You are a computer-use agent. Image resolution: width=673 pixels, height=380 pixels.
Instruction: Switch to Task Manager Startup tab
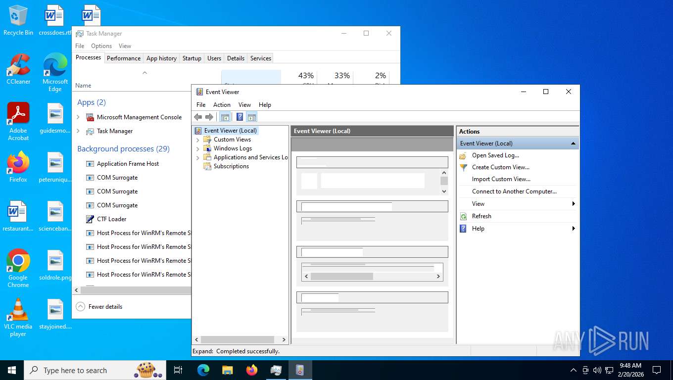[x=192, y=58]
